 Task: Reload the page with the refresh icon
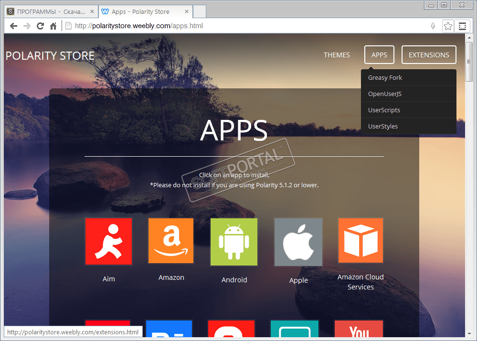pos(40,26)
